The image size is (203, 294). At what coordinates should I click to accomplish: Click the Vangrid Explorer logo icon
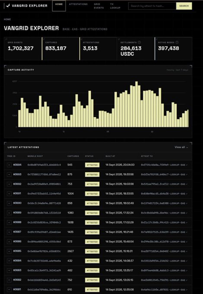(x=7, y=6)
